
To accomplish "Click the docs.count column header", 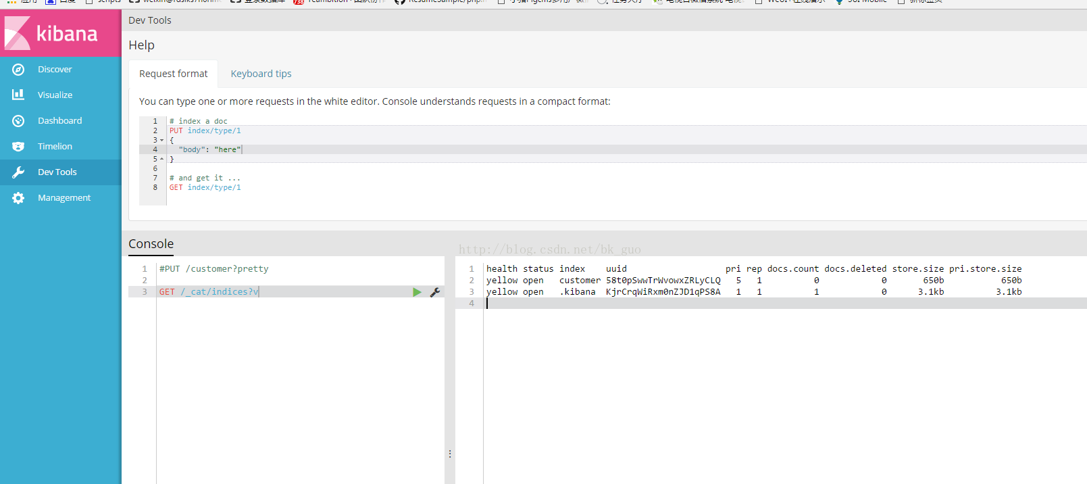I will click(x=793, y=269).
